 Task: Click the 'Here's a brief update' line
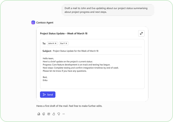point(68,62)
